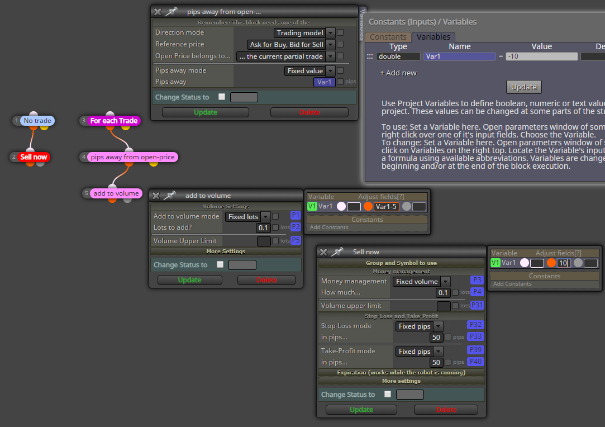The height and width of the screenshot is (427, 605).
Task: Click gray circle in add to volume variable row
Action: [x=406, y=206]
